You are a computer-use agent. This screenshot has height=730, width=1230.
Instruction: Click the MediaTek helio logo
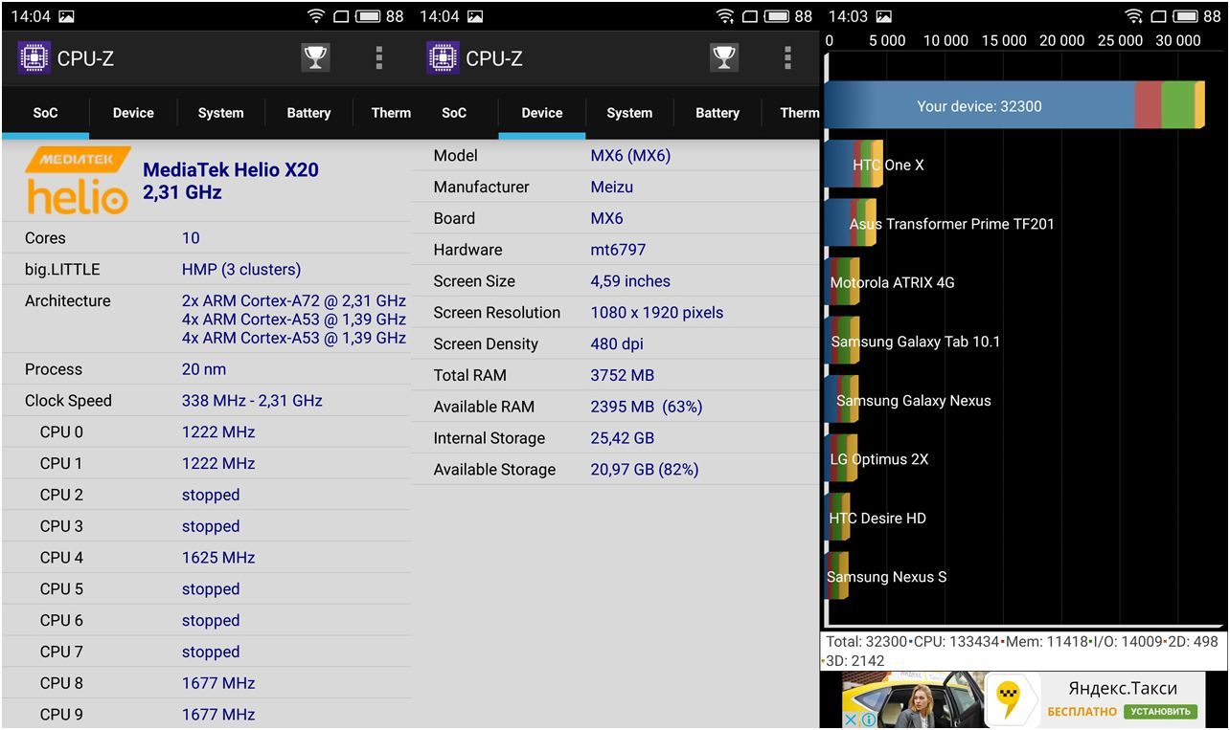pyautogui.click(x=78, y=181)
